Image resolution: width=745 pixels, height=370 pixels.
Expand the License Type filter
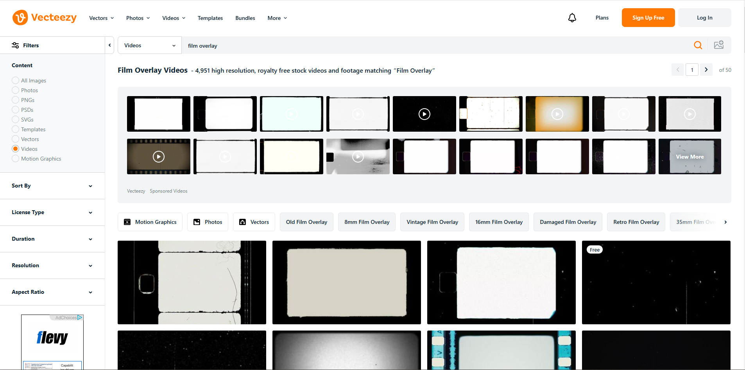(52, 212)
